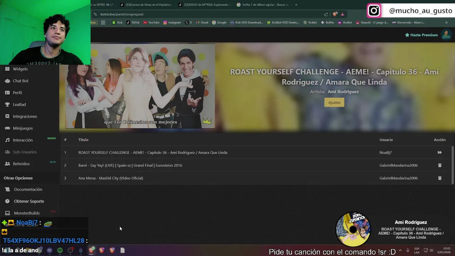This screenshot has height=256, width=455.
Task: Open Spotify from the taskbar
Action: 60,250
